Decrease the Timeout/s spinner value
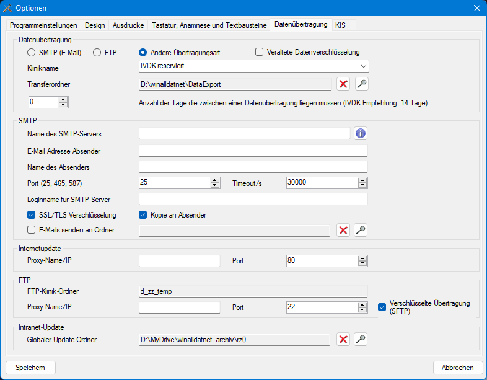Screen dimensions: 487x380 point(362,185)
